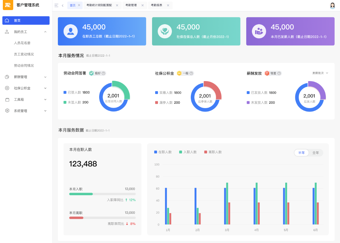Image resolution: width=340 pixels, height=243 pixels.
Task: Open the 发薪批次 dropdown
Action: 320,72
